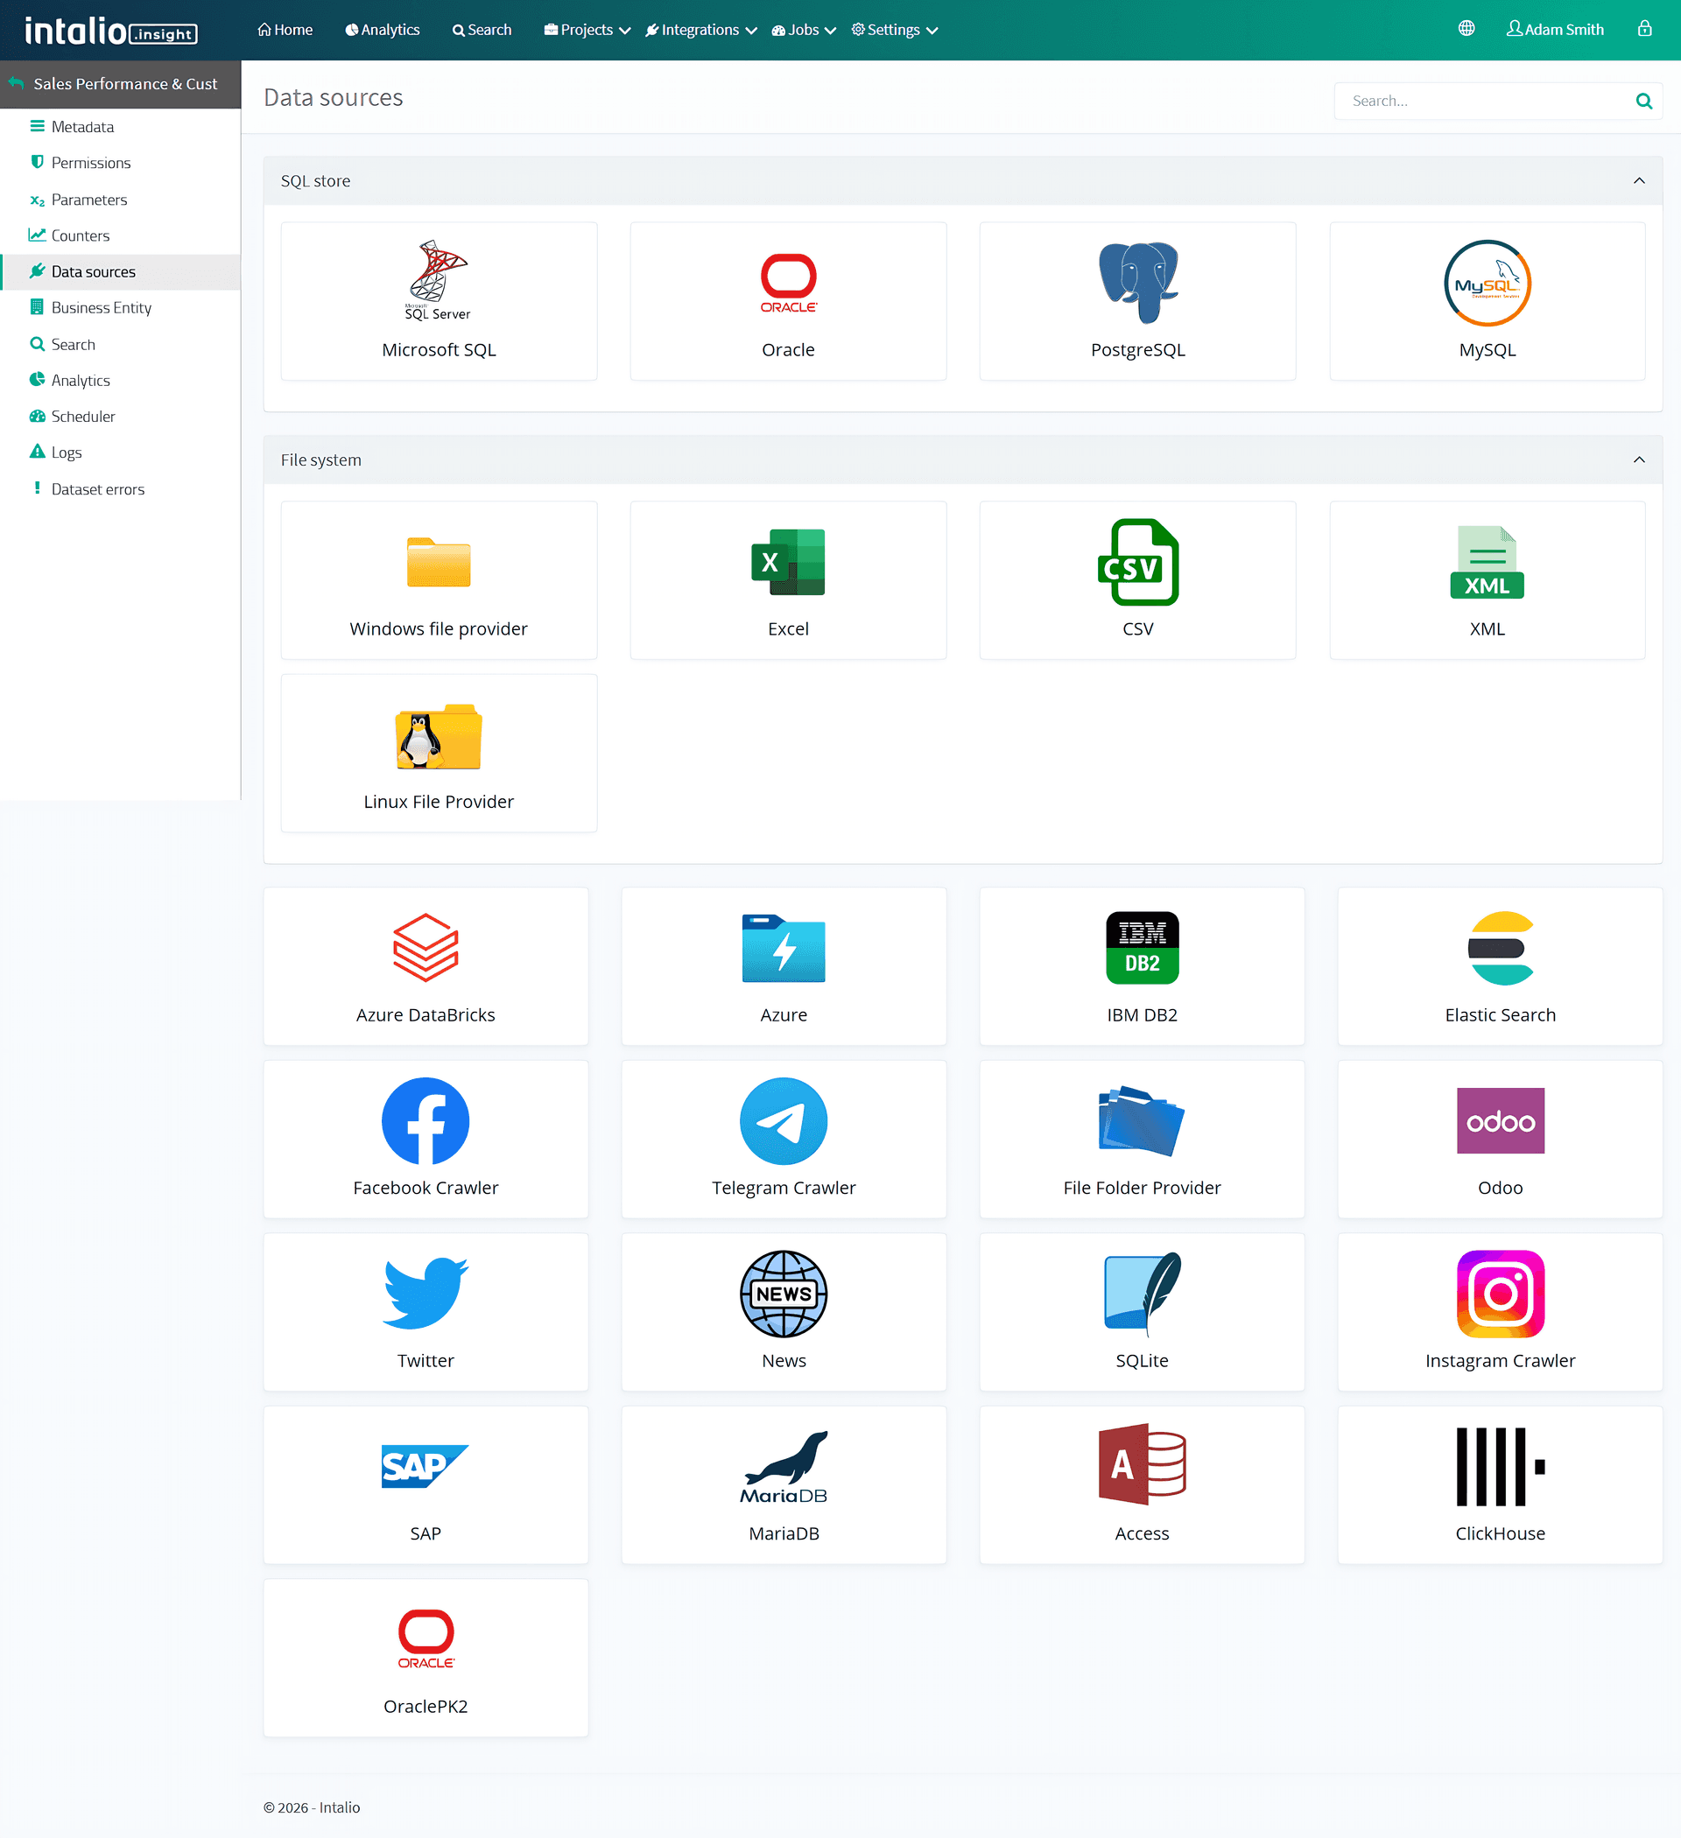Open Search in the sidebar
The image size is (1681, 1838).
pos(121,345)
